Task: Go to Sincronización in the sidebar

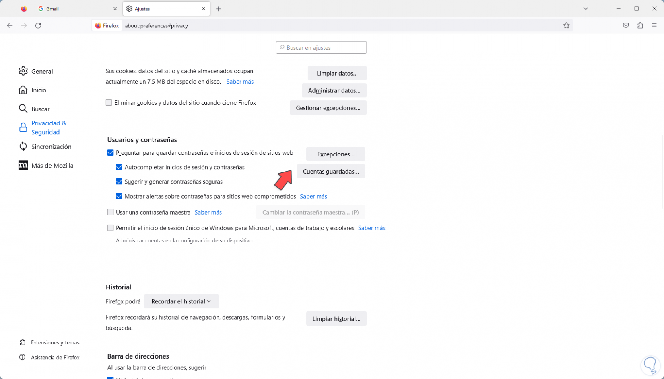Action: pyautogui.click(x=51, y=147)
